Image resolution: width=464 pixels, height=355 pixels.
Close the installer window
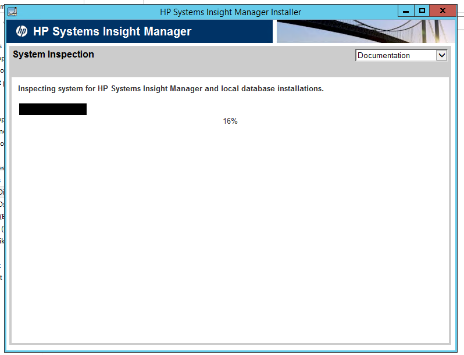pyautogui.click(x=442, y=11)
